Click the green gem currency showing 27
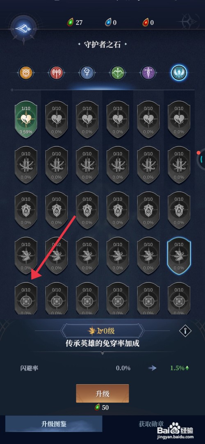 point(75,23)
